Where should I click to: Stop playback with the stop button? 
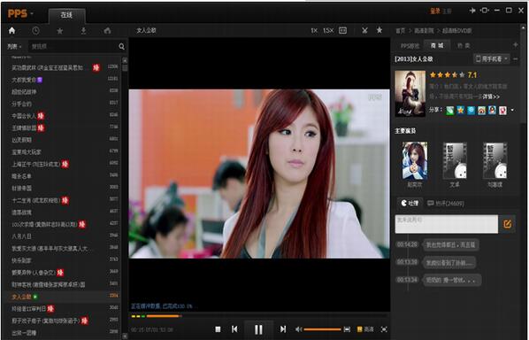pos(218,328)
